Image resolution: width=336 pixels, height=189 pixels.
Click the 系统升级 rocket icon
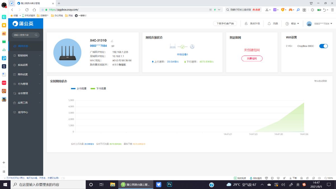click(x=246, y=24)
